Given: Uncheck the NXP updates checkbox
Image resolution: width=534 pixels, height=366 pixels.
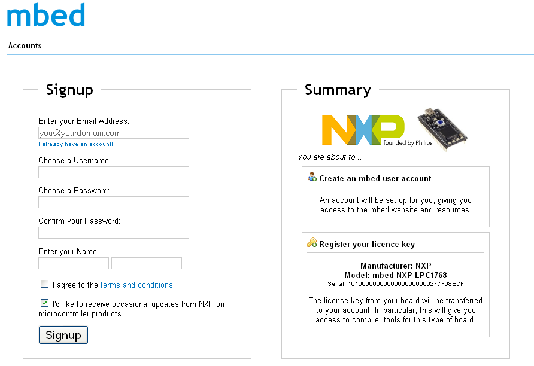Looking at the screenshot, I should tap(45, 303).
